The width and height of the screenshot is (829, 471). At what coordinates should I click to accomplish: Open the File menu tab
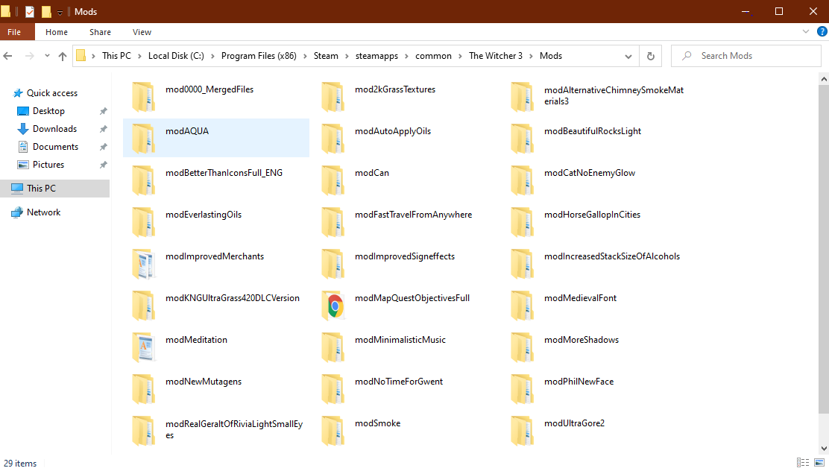tap(14, 32)
